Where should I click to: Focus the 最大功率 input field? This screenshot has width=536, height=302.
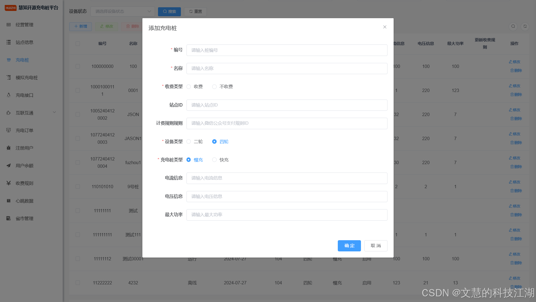coord(287,215)
